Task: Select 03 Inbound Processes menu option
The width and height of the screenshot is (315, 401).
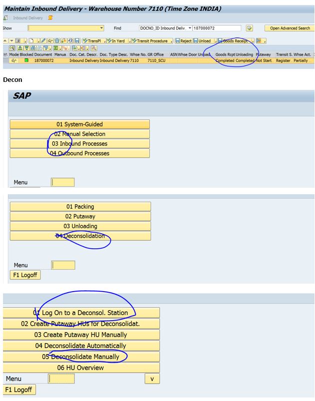Action: click(x=80, y=144)
